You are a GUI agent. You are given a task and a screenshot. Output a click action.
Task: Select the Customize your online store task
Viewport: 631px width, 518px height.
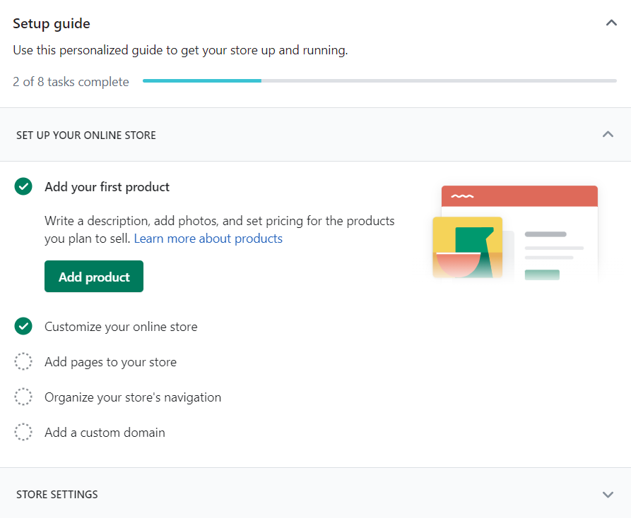(121, 327)
